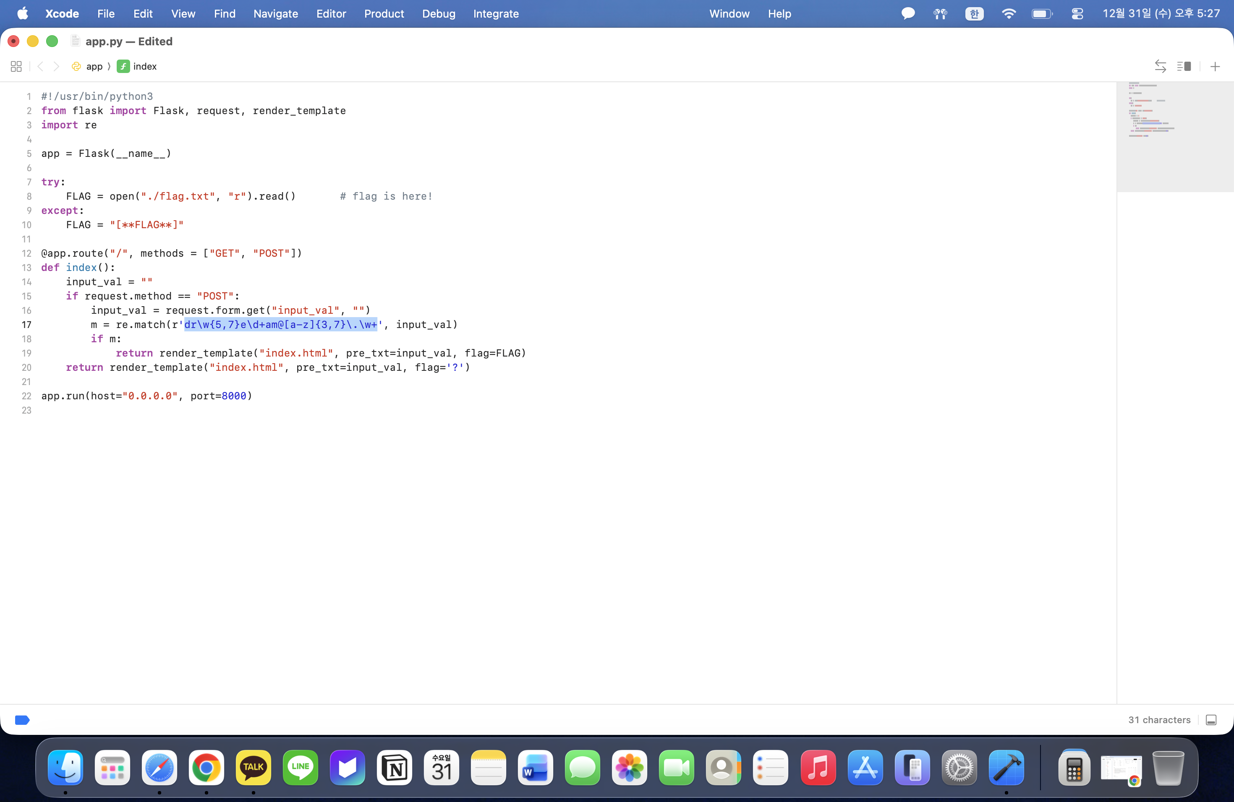This screenshot has width=1234, height=802.
Task: Open Control Center toggle in menu bar
Action: click(1077, 13)
